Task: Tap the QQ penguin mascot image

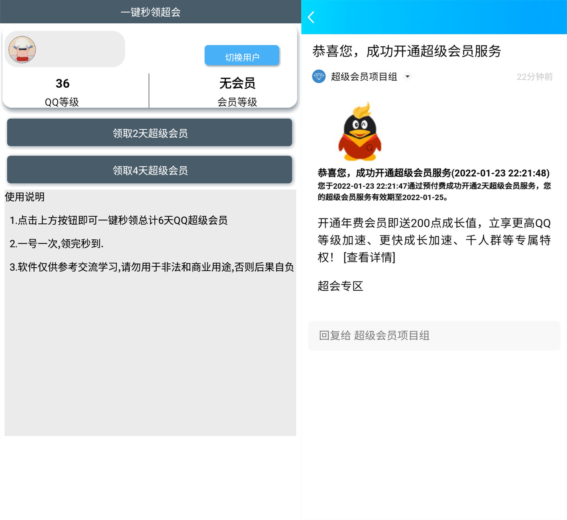Action: [359, 132]
